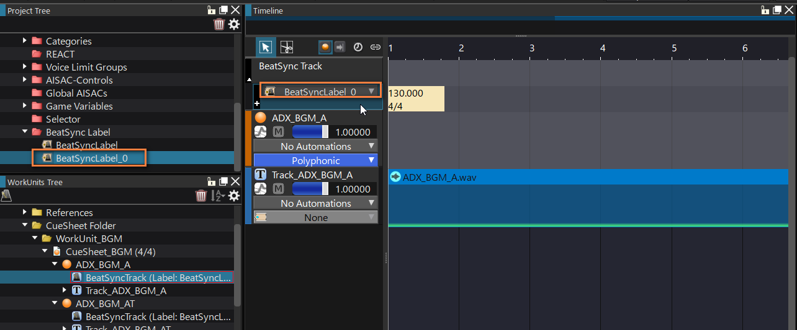
Task: Select the scissors cut tool
Action: point(286,47)
